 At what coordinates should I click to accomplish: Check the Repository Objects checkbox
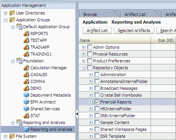90,68
